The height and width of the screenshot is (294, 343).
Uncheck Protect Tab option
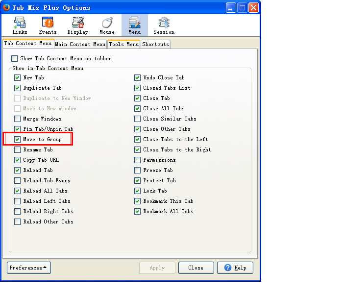(x=137, y=180)
